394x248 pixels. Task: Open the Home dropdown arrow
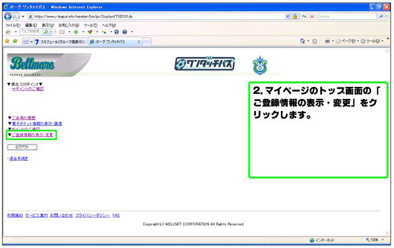pos(308,41)
